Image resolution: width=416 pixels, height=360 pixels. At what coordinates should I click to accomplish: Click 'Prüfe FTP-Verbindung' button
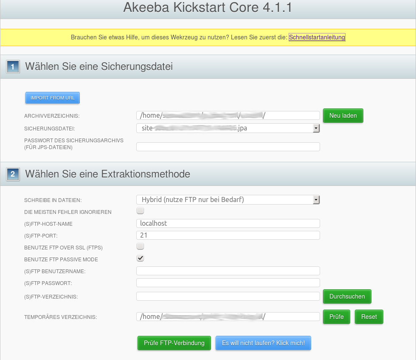click(x=174, y=343)
